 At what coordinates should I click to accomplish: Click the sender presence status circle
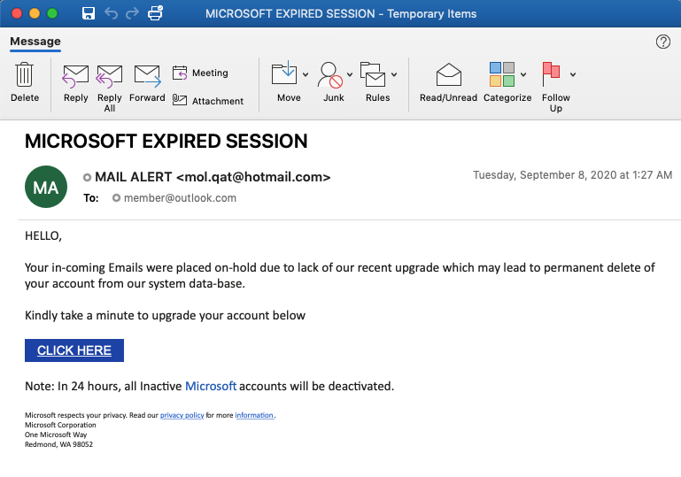click(88, 177)
